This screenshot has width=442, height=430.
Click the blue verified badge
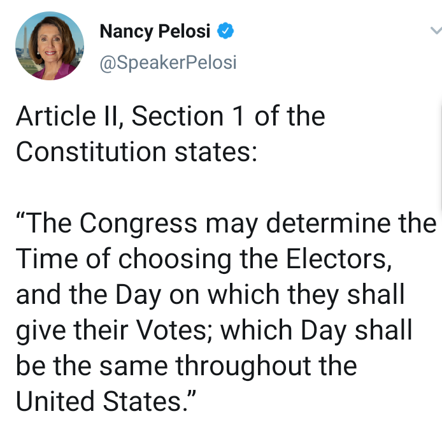(225, 31)
